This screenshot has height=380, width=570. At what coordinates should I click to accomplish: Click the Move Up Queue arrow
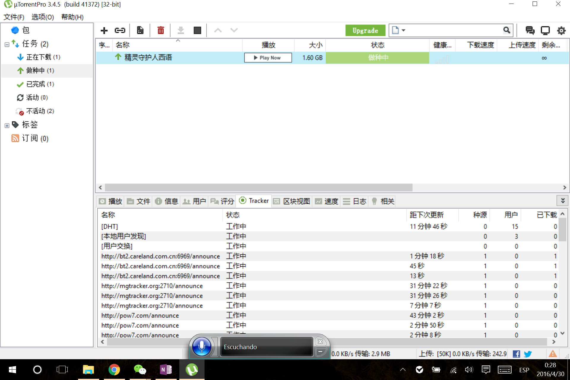[x=218, y=30]
